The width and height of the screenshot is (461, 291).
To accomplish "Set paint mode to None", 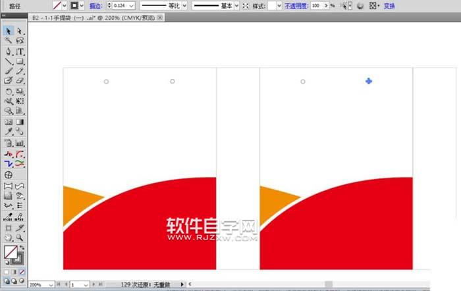I will click(x=22, y=272).
